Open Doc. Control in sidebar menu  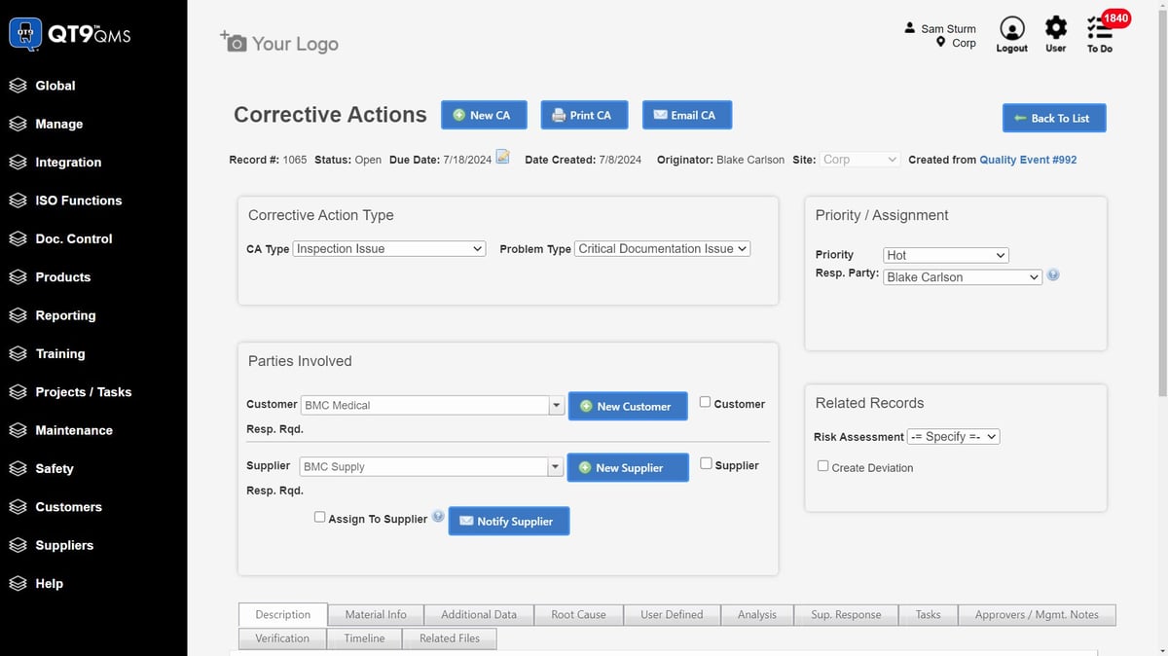(x=73, y=238)
